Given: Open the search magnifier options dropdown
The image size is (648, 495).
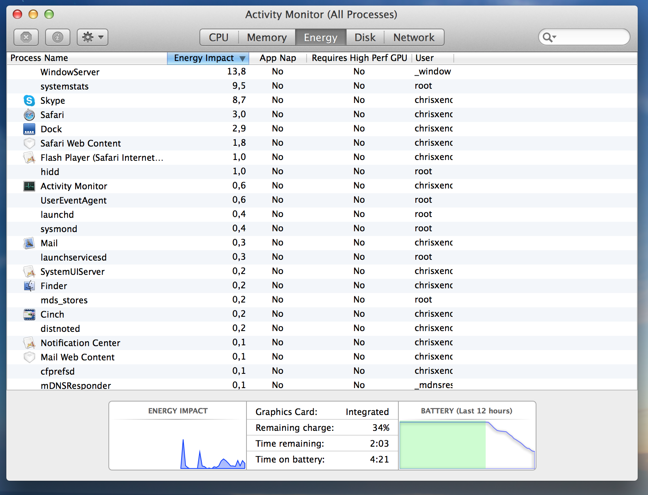Looking at the screenshot, I should [x=549, y=37].
